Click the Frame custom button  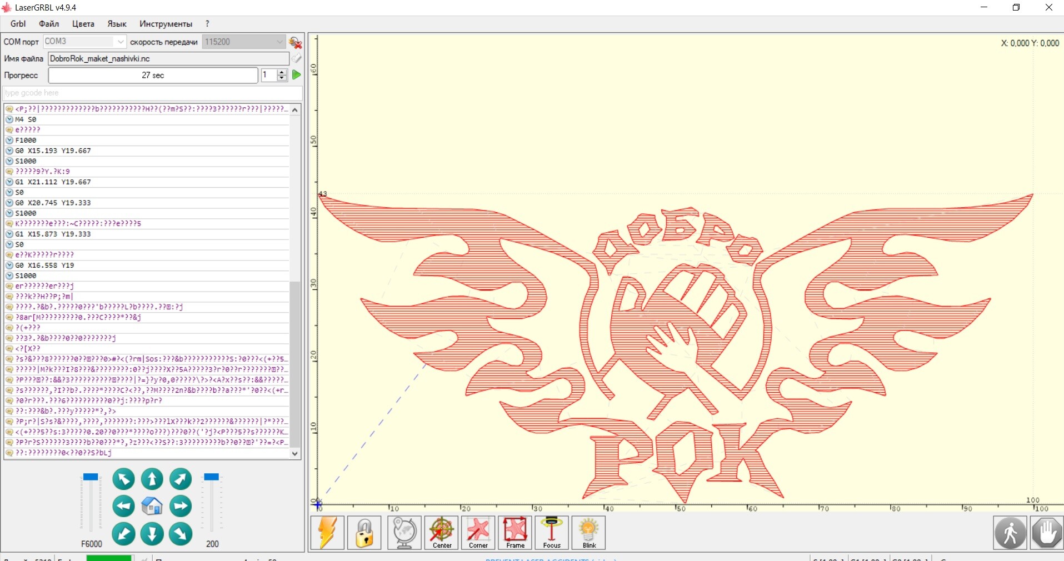(x=515, y=533)
